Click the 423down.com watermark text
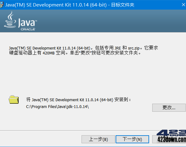186x147 pixels. (x=171, y=139)
